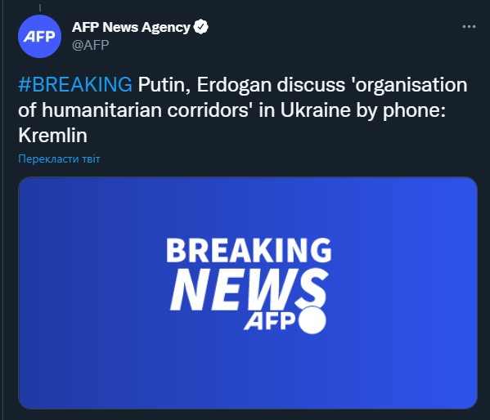Open the @AFP handle link
Viewport: 490px width, 420px height.
(x=90, y=45)
